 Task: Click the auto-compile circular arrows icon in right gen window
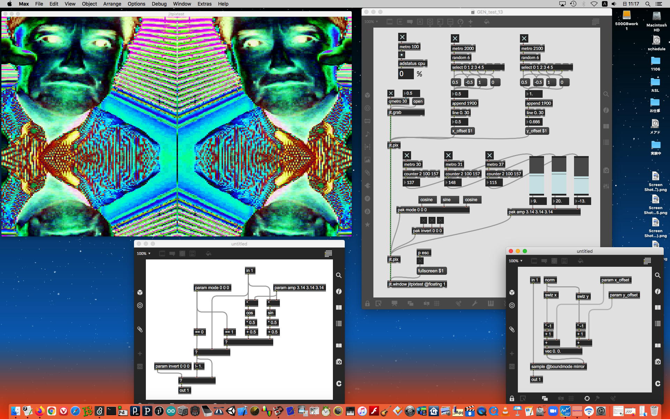587,398
